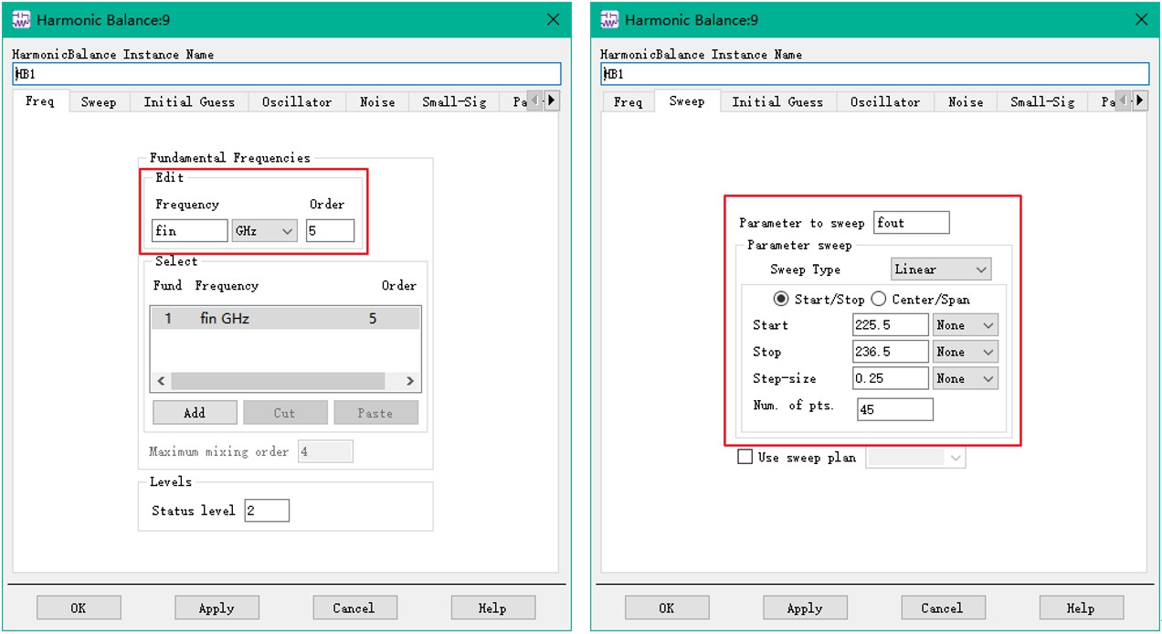Click the Paste button
The height and width of the screenshot is (634, 1162).
[375, 413]
